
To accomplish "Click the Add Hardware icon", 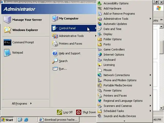I will click(100, 8).
